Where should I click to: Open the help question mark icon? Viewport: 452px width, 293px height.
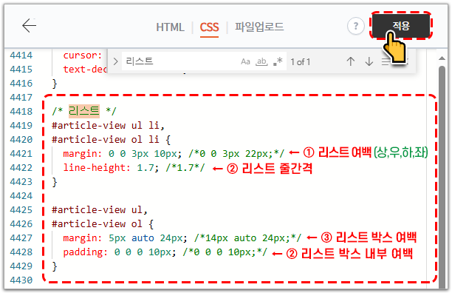point(356,26)
